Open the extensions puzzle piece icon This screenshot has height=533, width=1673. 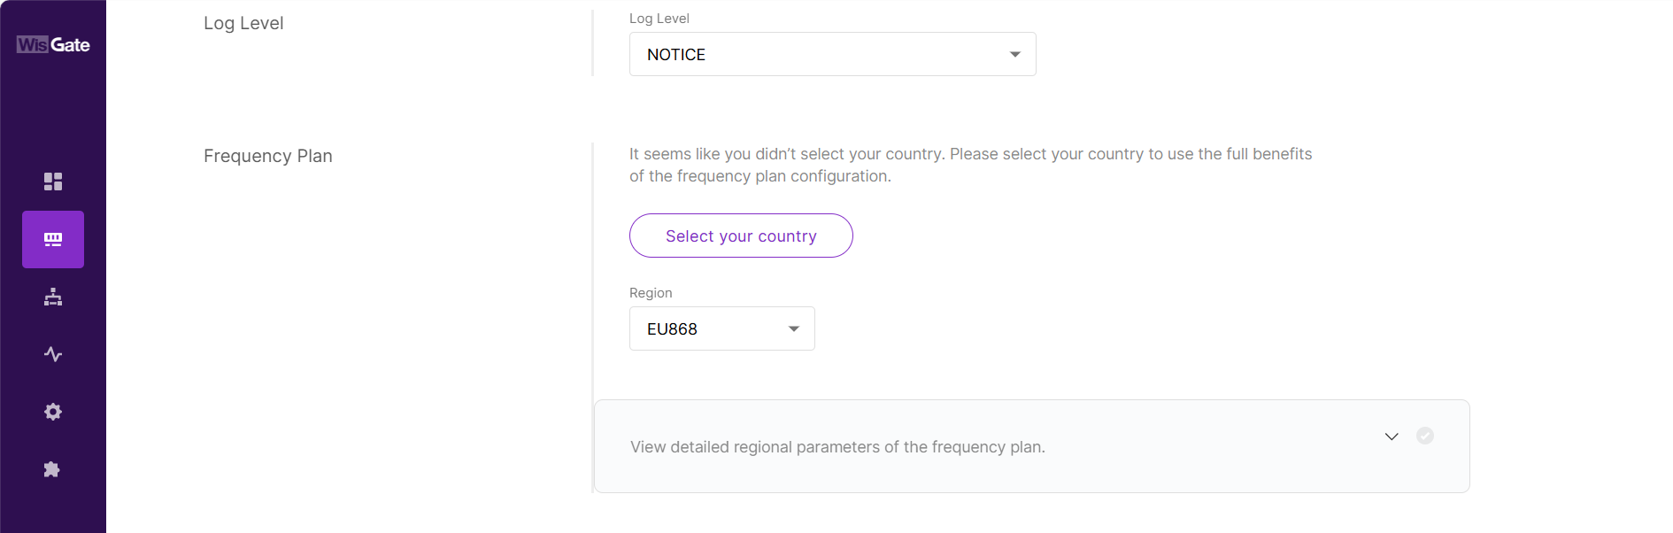[x=53, y=469]
